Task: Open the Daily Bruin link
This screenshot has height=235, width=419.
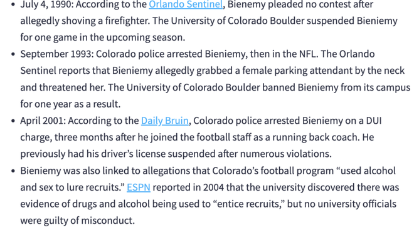Action: (x=164, y=121)
